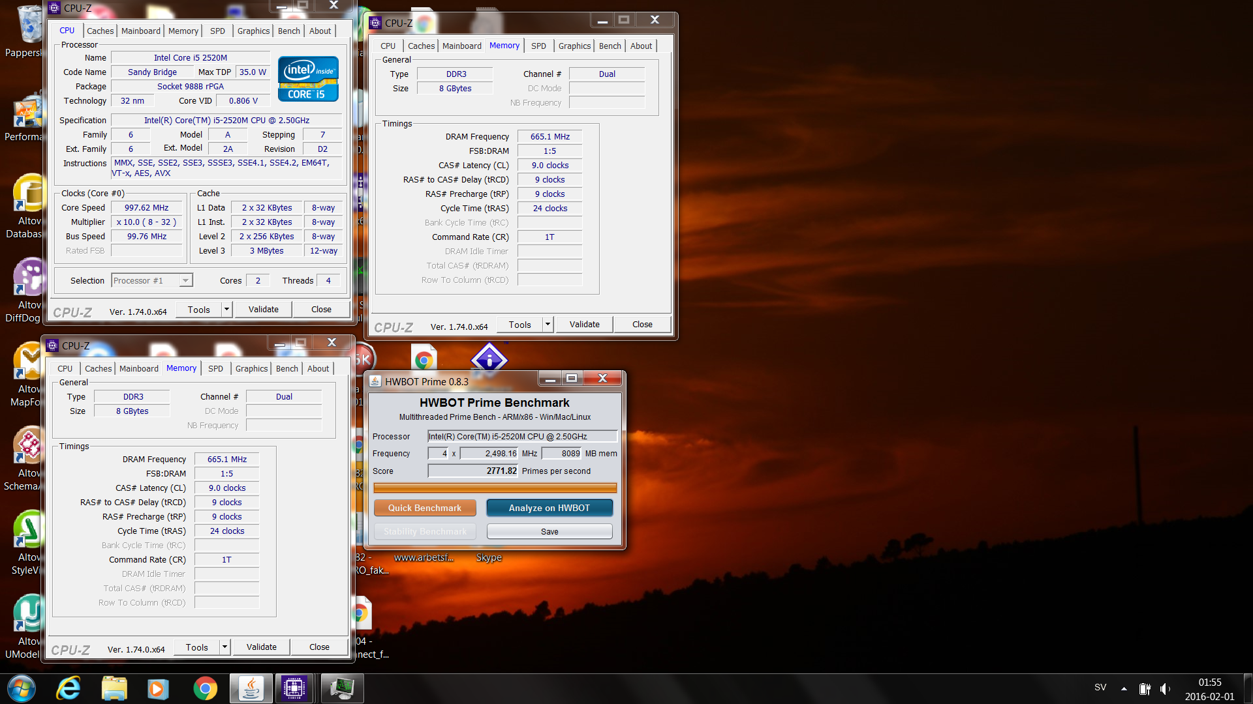Open the Windows Start menu orb
Screen dimensions: 1253x704
click(21, 688)
